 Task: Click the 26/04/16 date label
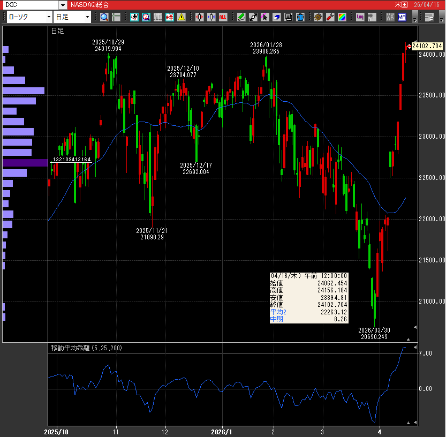pyautogui.click(x=427, y=5)
